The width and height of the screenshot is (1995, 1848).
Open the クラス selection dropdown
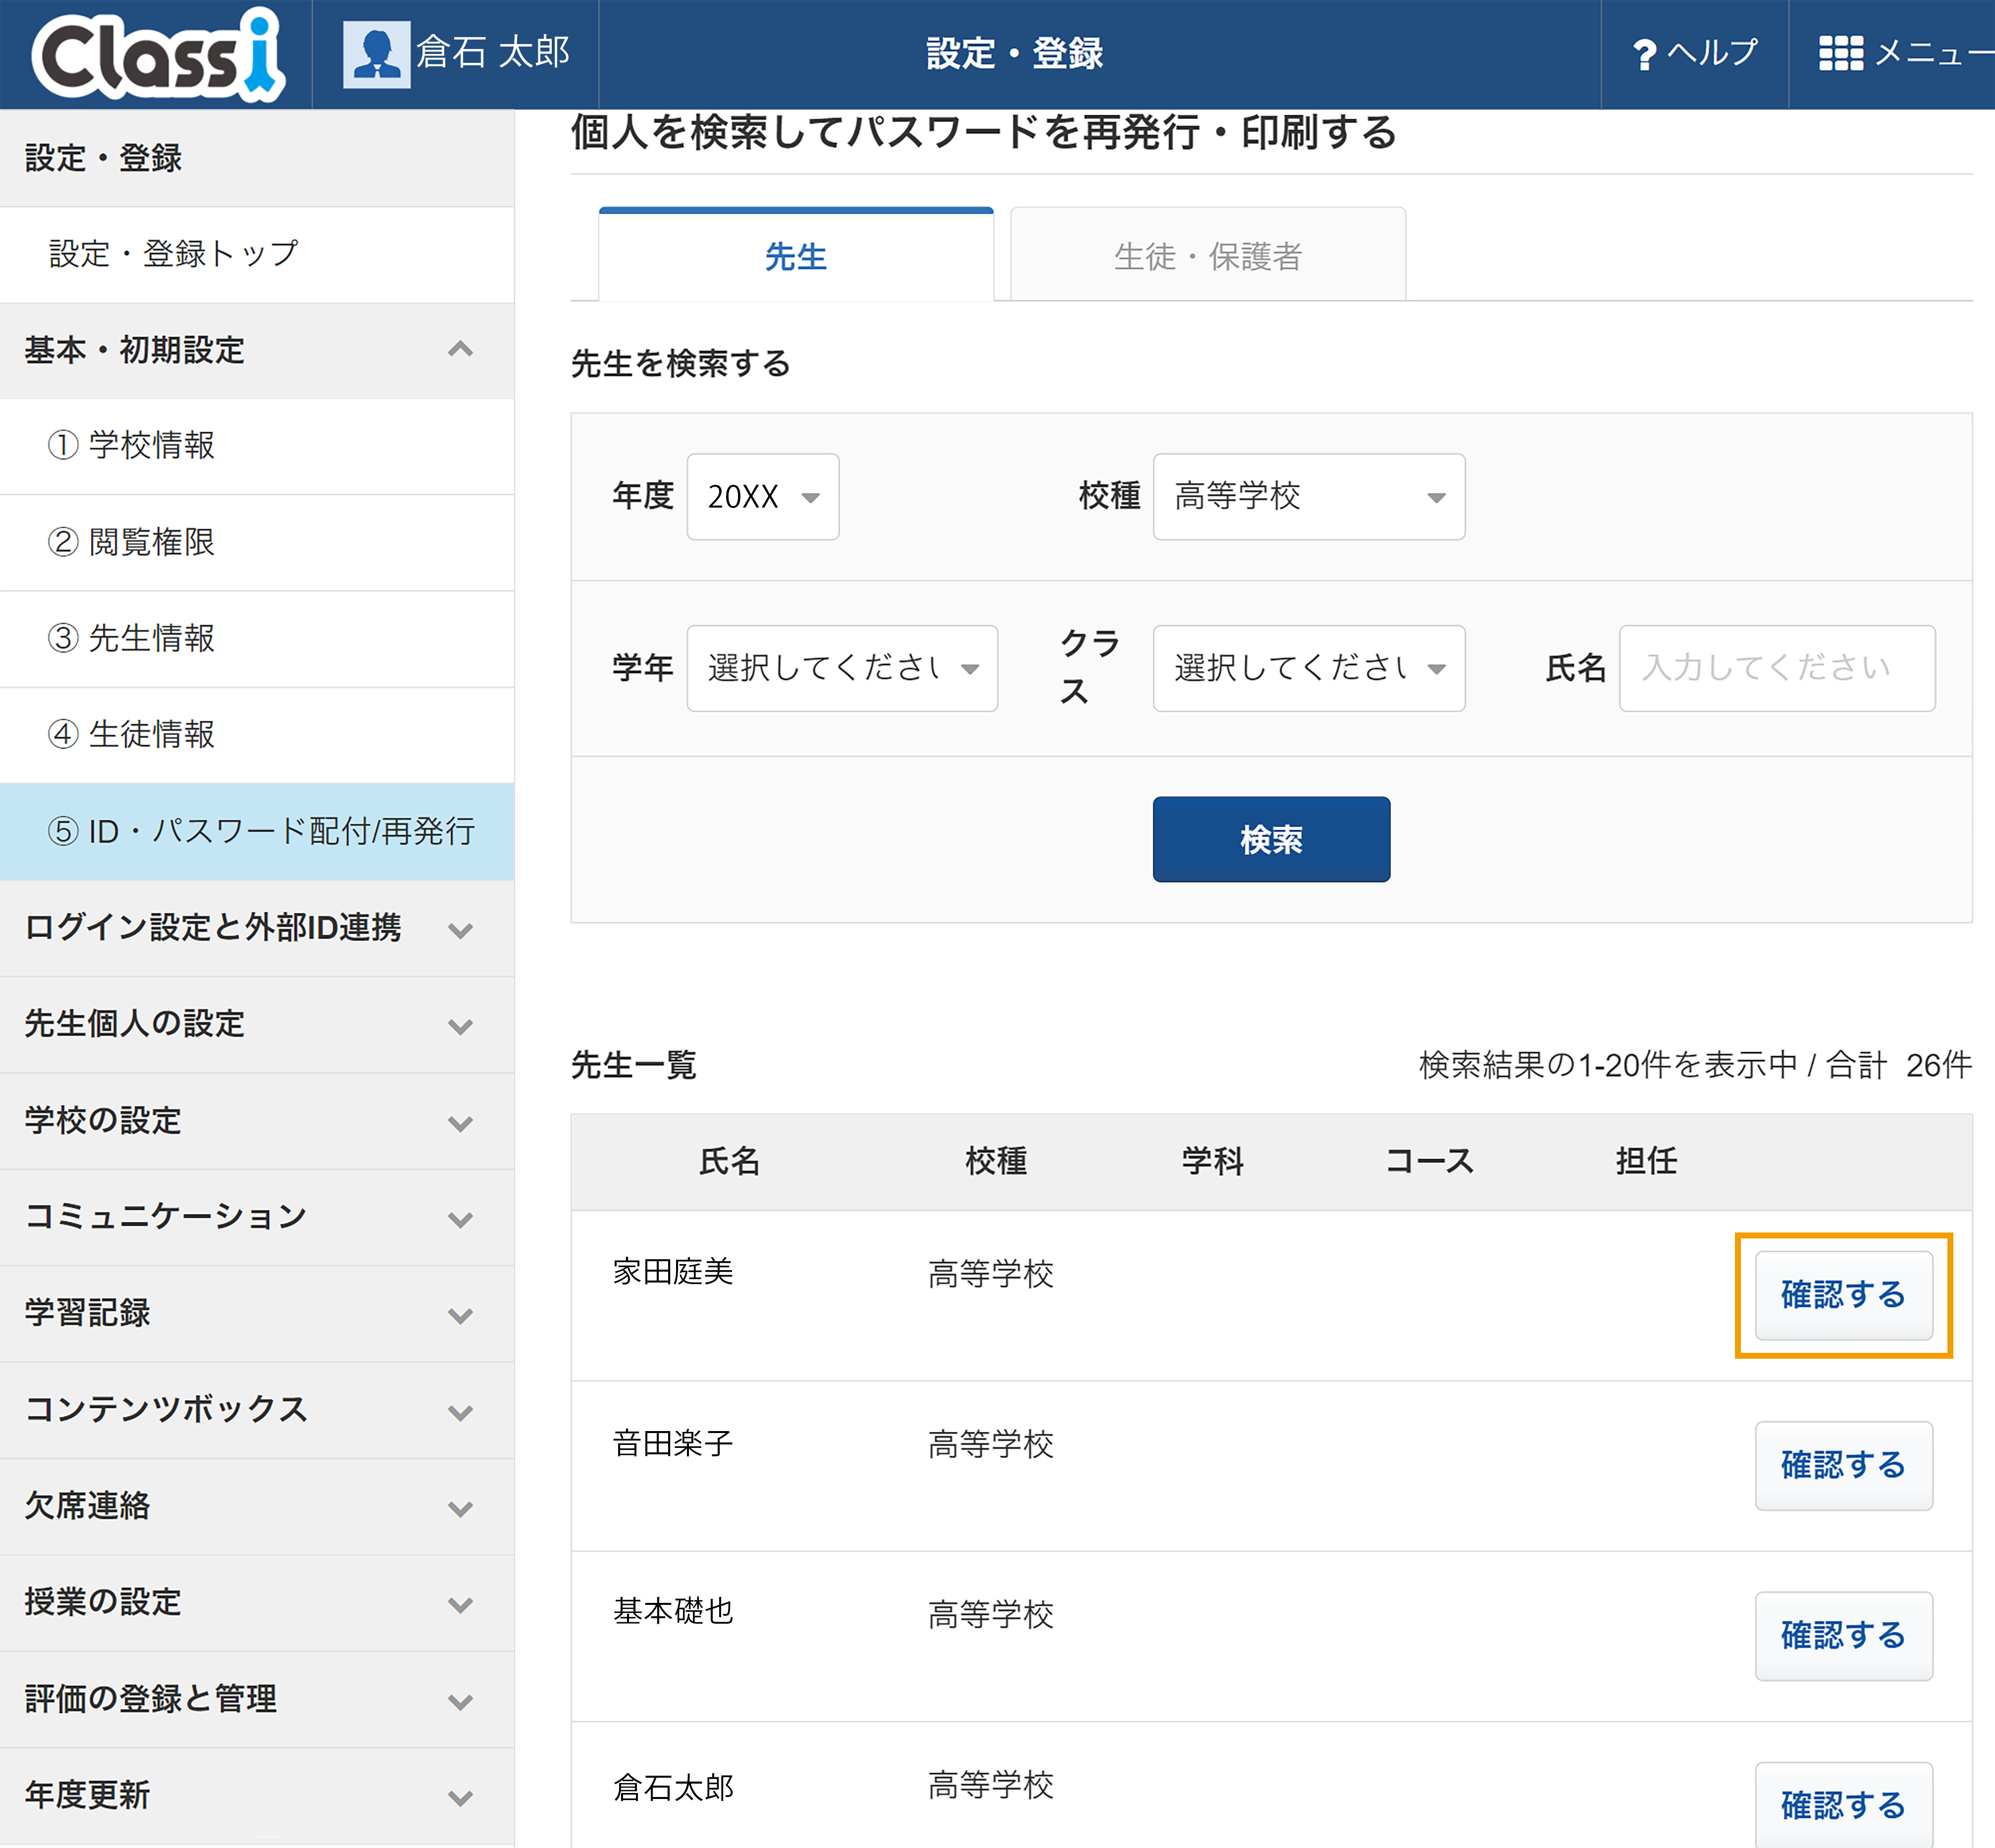click(1309, 668)
